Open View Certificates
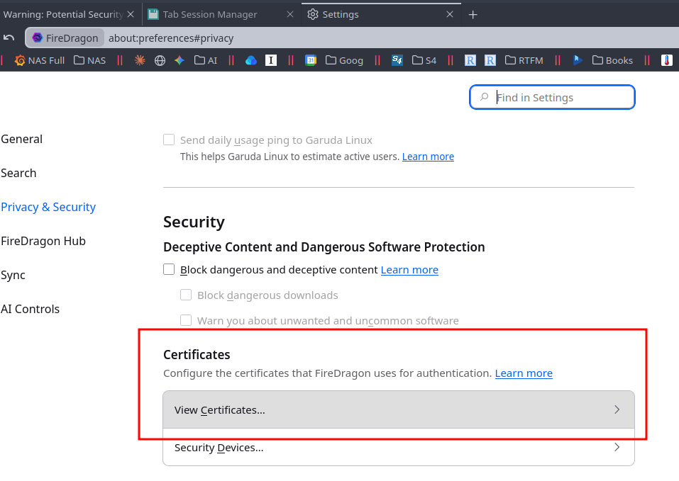 pos(398,409)
